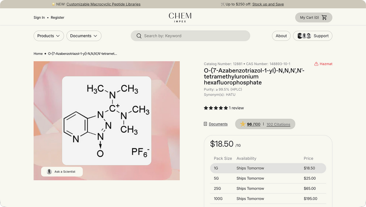Screen dimensions: 366x207
Task: Expand the Products dropdown menu
Action: (x=48, y=36)
